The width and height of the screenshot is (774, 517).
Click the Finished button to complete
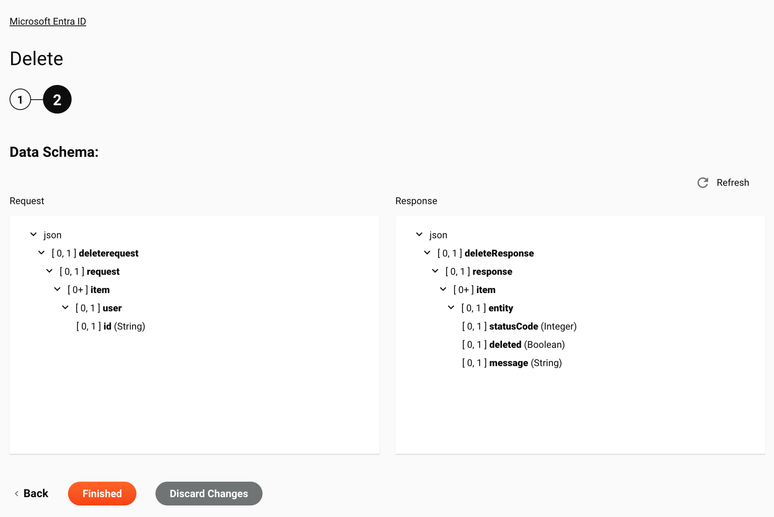pyautogui.click(x=102, y=493)
